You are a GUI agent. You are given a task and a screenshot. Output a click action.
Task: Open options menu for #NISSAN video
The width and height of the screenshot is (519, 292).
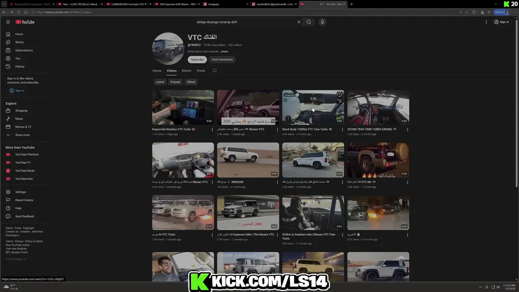pyautogui.click(x=277, y=182)
